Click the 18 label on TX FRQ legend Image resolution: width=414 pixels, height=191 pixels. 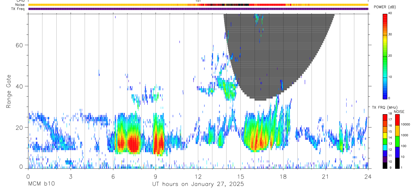[x=390, y=114]
